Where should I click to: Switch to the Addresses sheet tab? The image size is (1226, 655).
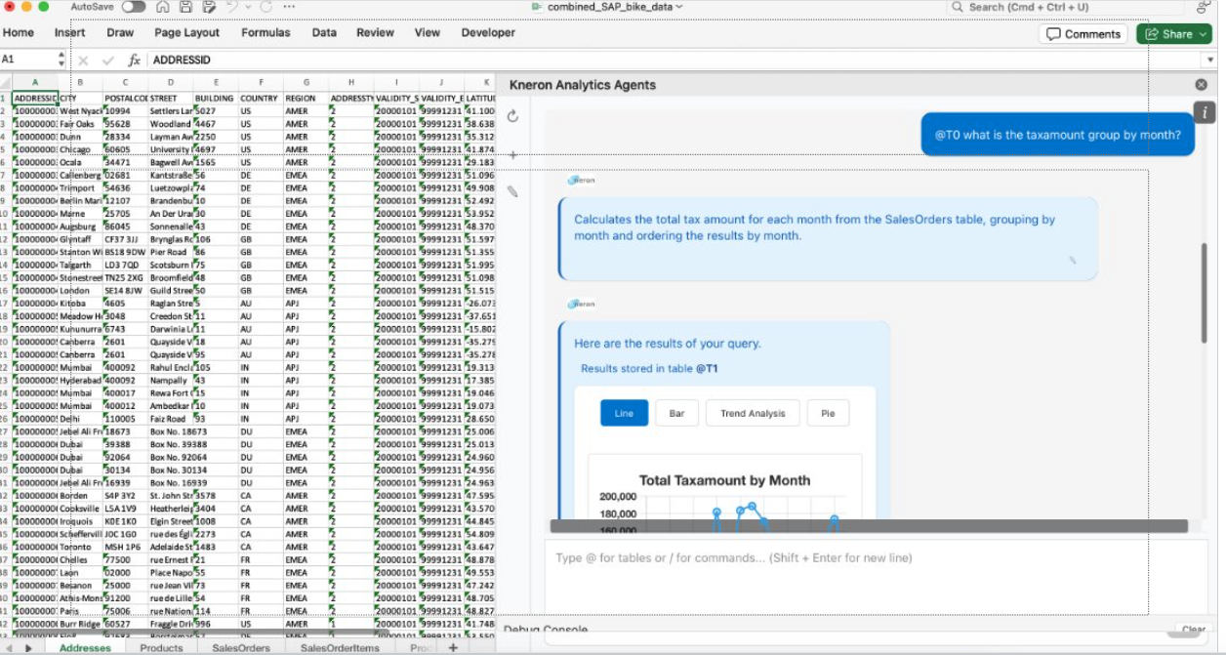pyautogui.click(x=84, y=647)
